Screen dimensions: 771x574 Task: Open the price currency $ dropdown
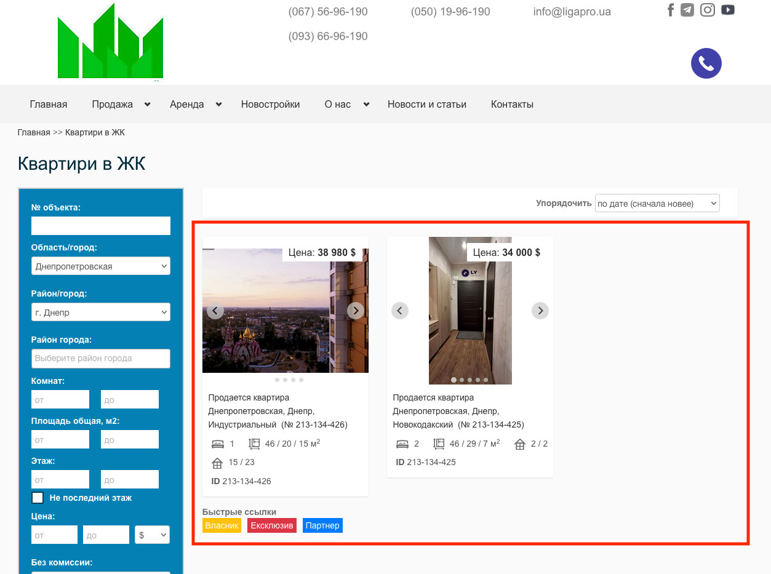pos(152,535)
